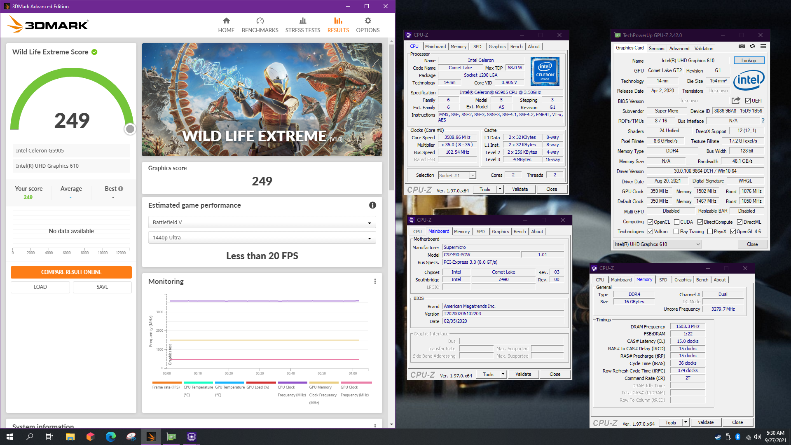This screenshot has width=791, height=445.
Task: Click COMPARE RESULT ONLINE
Action: [x=71, y=272]
